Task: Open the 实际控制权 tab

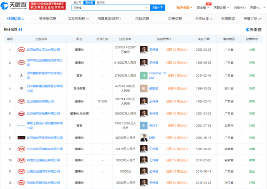Action: point(78,19)
